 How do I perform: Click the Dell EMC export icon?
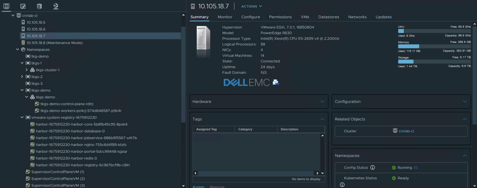tap(275, 82)
